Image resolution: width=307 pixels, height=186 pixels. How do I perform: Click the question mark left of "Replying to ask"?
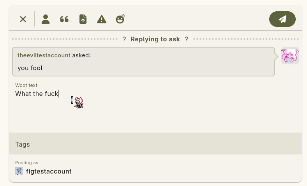(124, 39)
